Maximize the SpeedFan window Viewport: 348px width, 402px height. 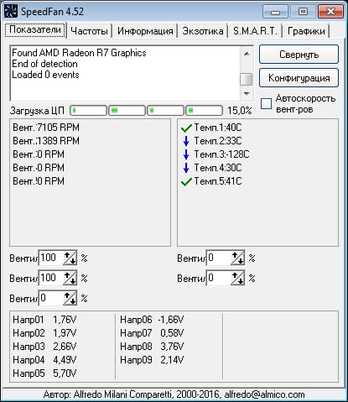303,12
